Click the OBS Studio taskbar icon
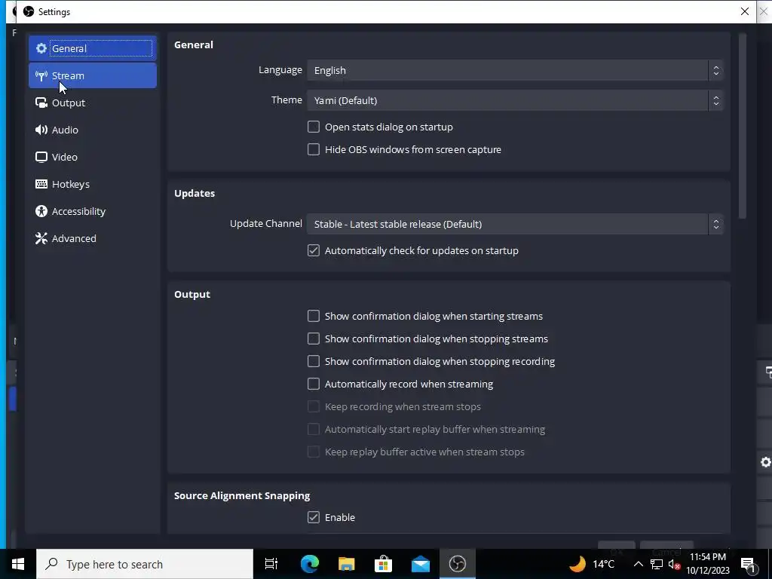The height and width of the screenshot is (579, 772). coord(458,564)
